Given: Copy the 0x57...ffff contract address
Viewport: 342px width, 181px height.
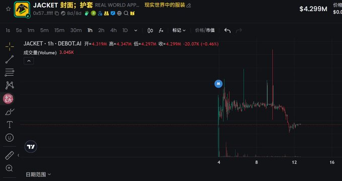Looking at the screenshot, I should [57, 13].
